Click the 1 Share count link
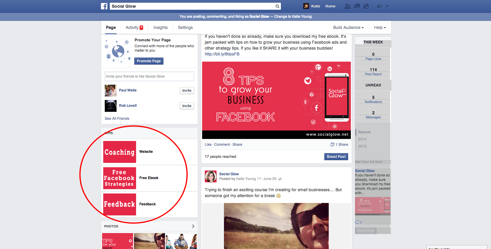 click(x=342, y=145)
